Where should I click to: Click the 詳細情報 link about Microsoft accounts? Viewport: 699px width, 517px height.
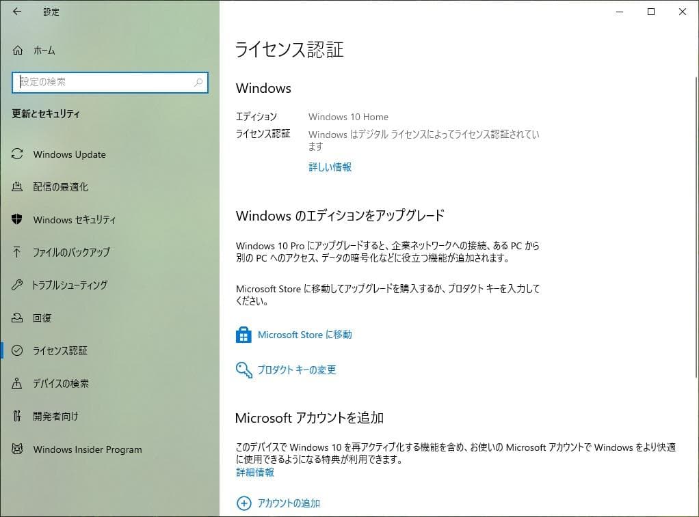[x=254, y=472]
